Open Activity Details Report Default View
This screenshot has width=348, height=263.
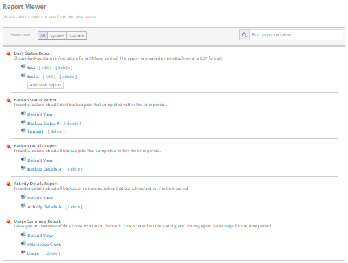pos(40,198)
